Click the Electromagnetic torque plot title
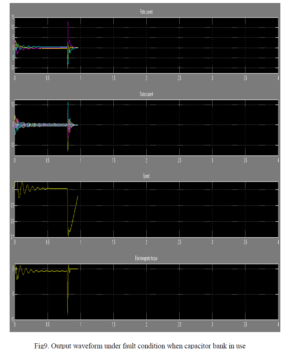 [x=146, y=258]
